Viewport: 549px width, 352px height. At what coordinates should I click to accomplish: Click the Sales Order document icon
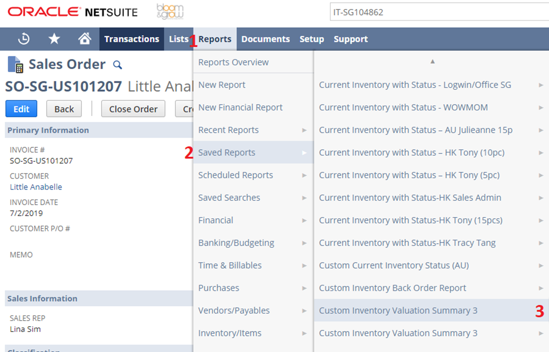click(15, 64)
